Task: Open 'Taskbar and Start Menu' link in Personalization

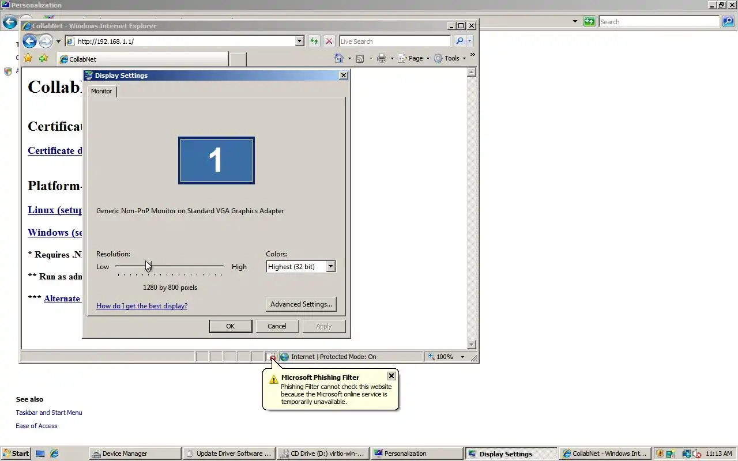Action: pos(49,413)
